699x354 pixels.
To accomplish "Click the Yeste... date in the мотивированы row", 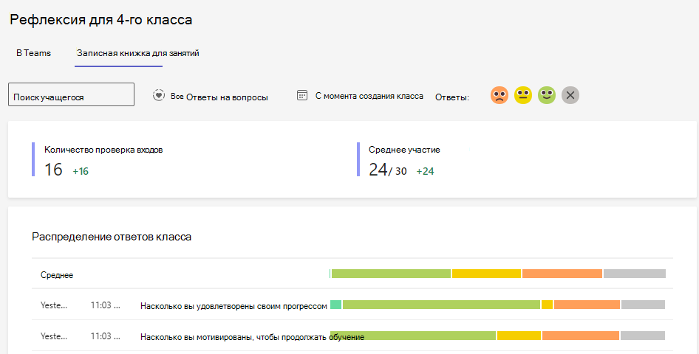I will 54,336.
